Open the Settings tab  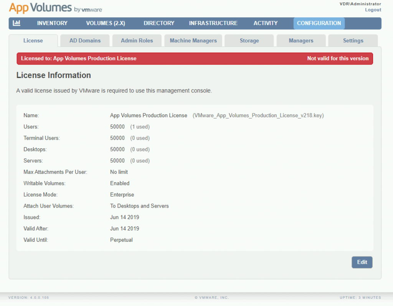[353, 40]
